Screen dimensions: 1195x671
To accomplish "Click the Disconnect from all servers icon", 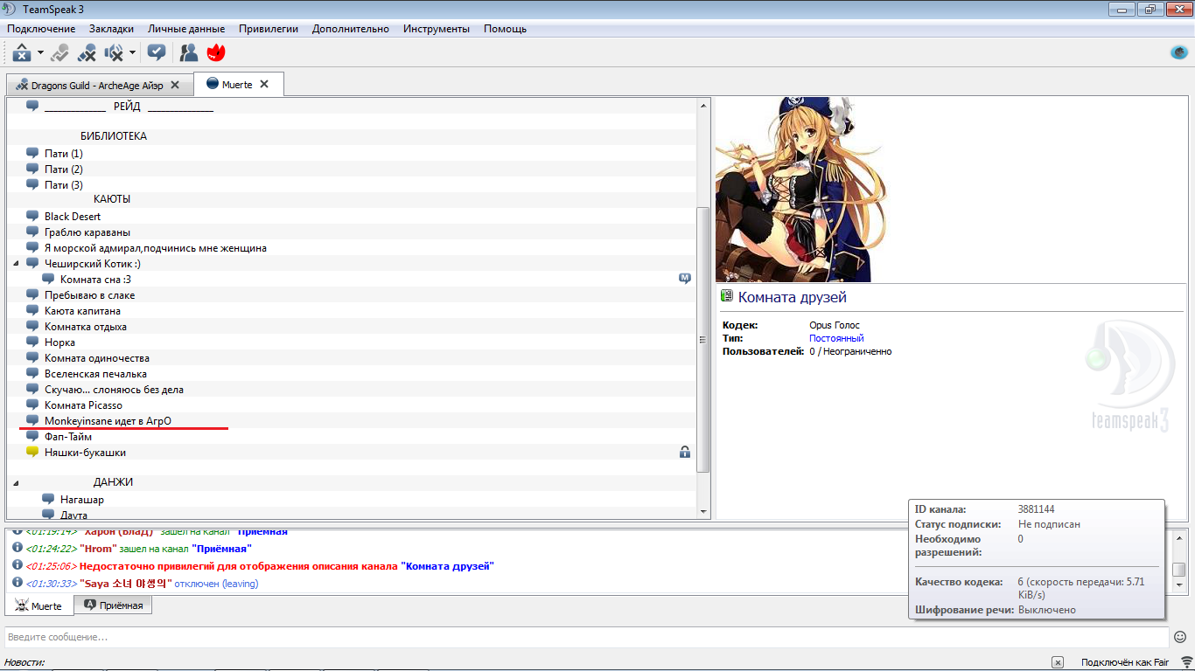I will [x=87, y=53].
